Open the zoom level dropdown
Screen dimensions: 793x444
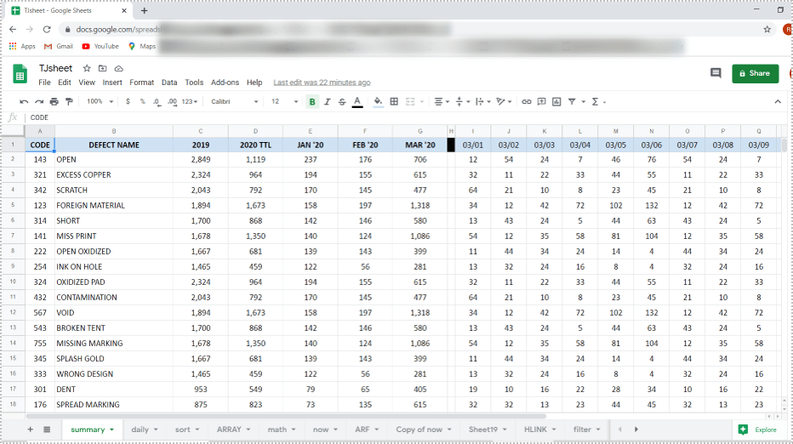[99, 101]
